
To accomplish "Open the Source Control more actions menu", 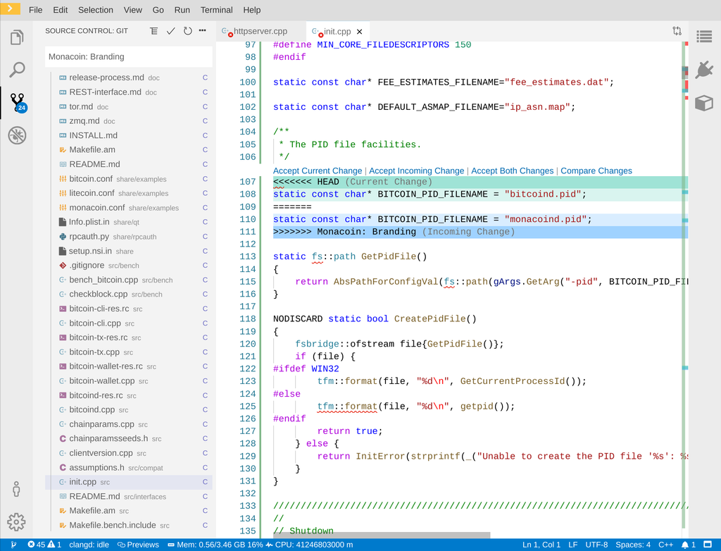I will [x=202, y=30].
